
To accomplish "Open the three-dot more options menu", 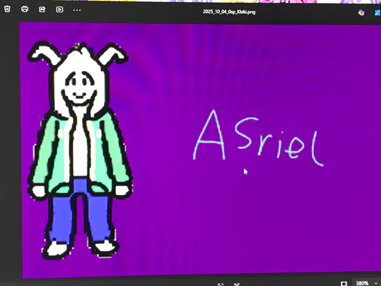I will pyautogui.click(x=77, y=10).
